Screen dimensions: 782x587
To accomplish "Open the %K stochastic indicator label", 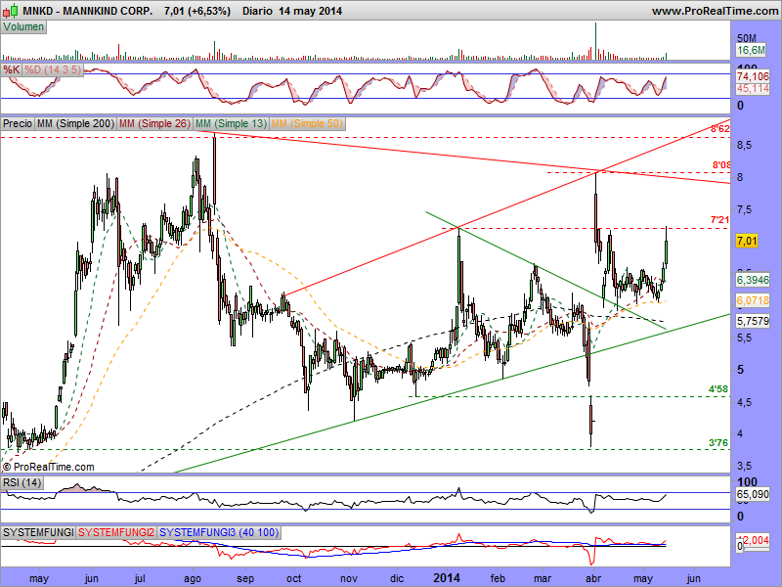I will coord(11,69).
